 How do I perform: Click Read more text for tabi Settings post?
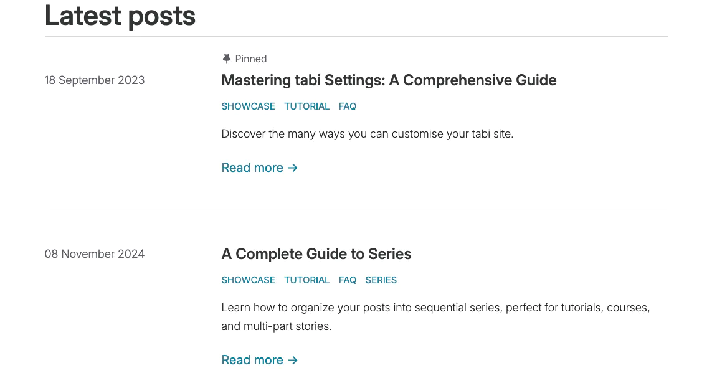pos(252,168)
